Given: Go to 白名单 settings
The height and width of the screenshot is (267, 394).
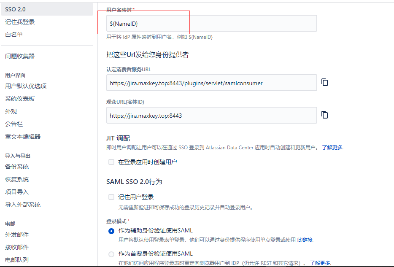Looking at the screenshot, I should point(14,35).
